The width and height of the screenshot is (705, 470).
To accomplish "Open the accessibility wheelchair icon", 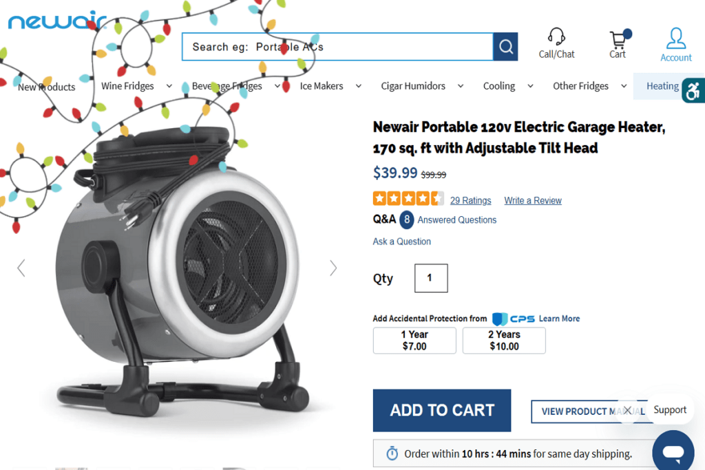I will click(693, 91).
